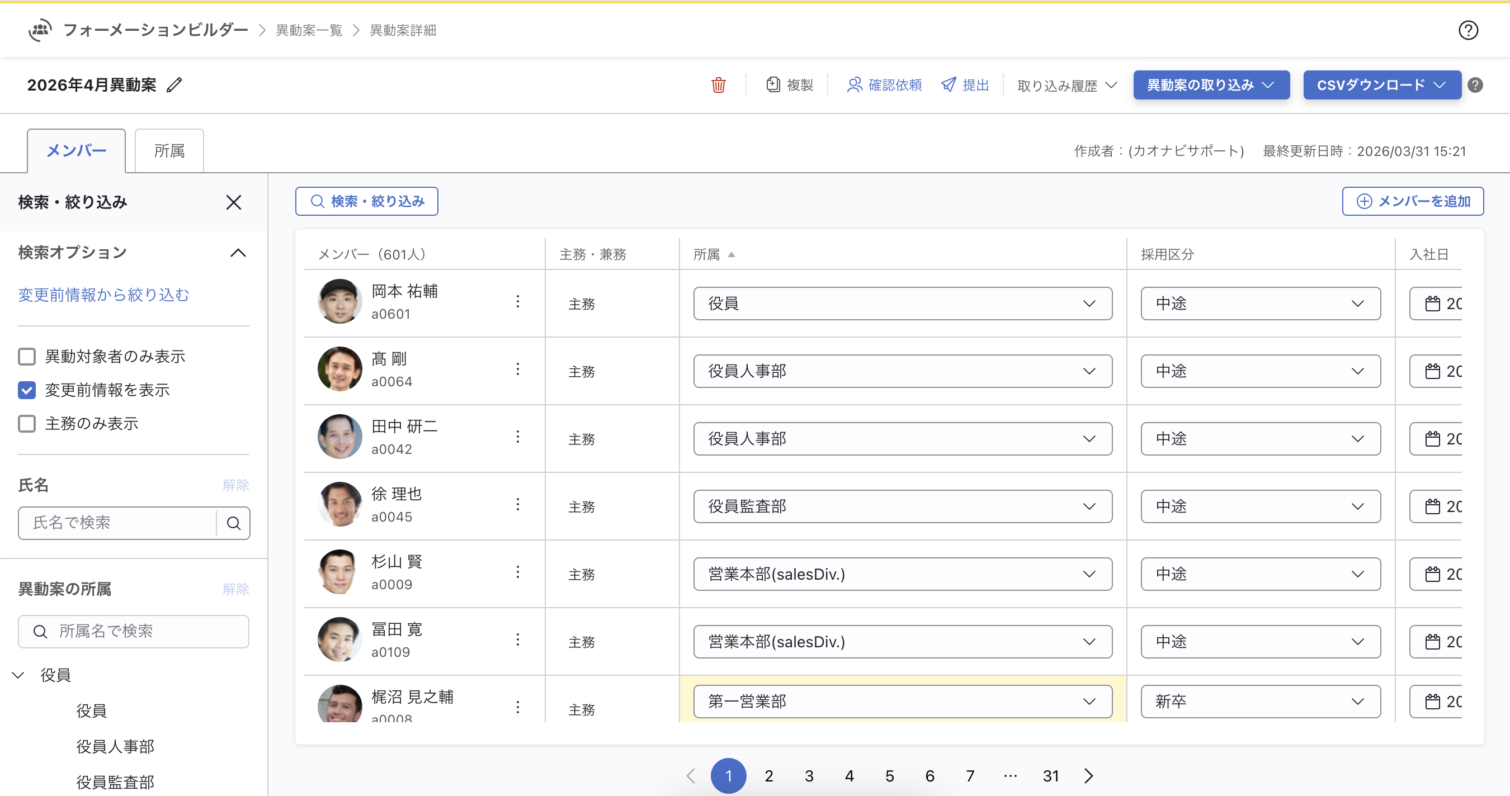Uncheck 変更前情報を表示 checkbox
Viewport: 1510px width, 796px height.
(x=27, y=390)
